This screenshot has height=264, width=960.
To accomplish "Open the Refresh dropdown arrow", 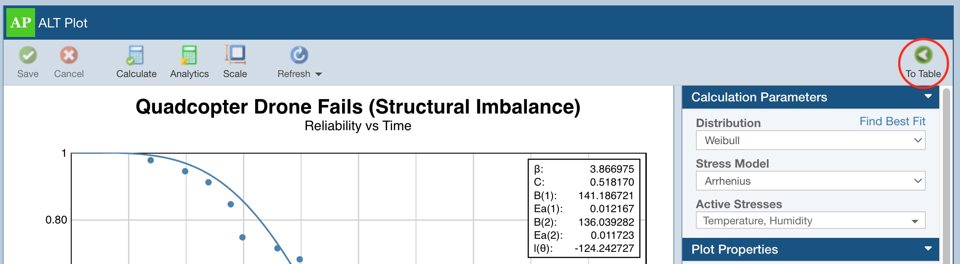I will [x=319, y=74].
